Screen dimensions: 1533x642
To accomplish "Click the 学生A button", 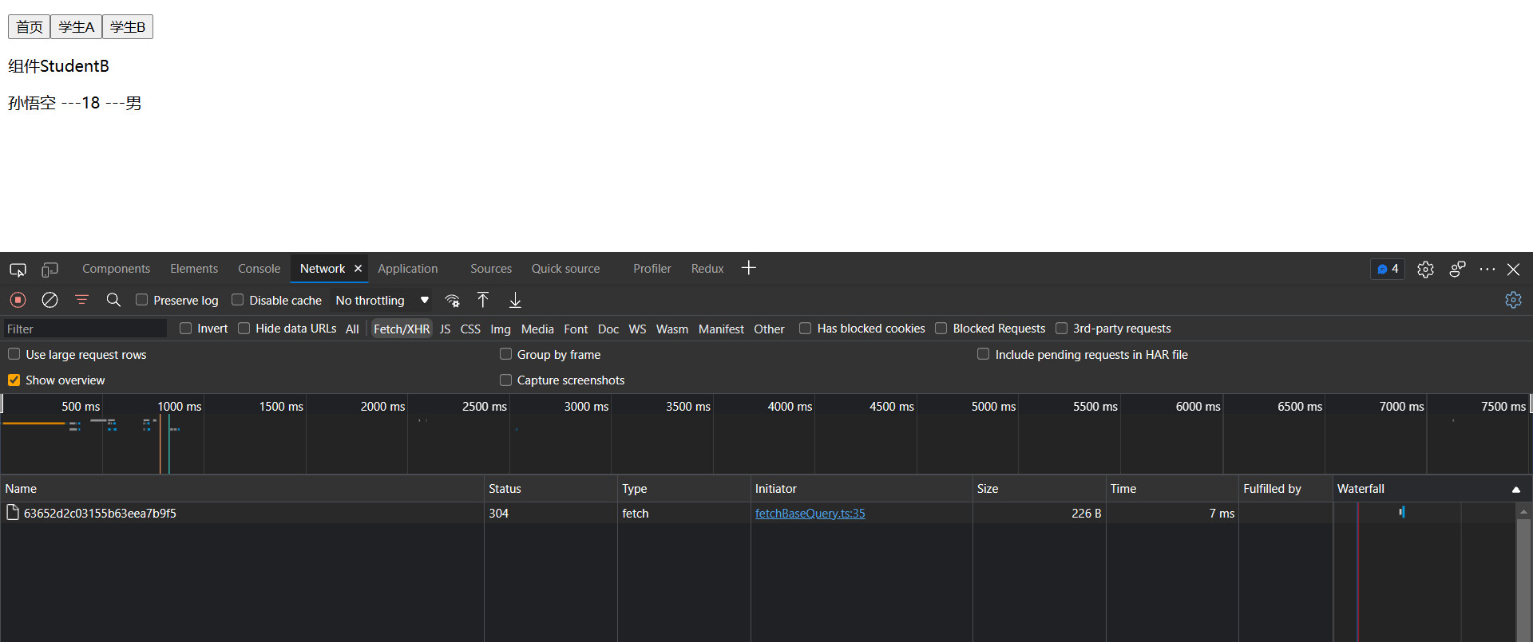I will tap(76, 27).
